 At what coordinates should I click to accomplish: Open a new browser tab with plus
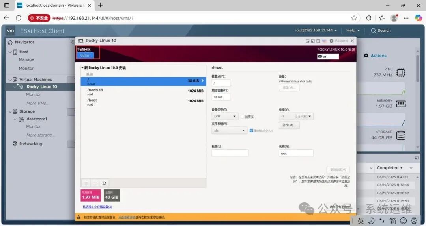pos(100,5)
